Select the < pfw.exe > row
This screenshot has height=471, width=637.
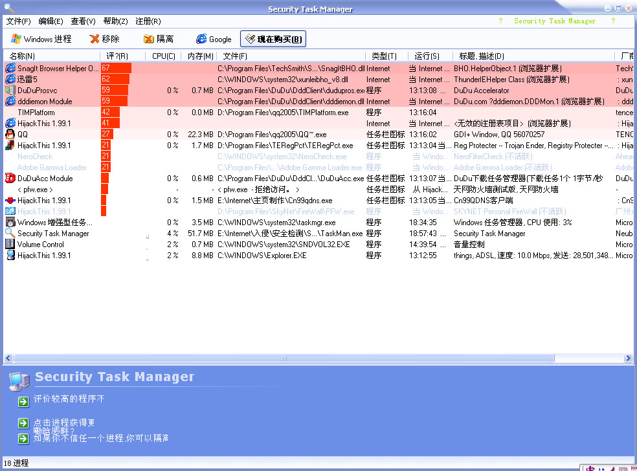[x=318, y=189]
